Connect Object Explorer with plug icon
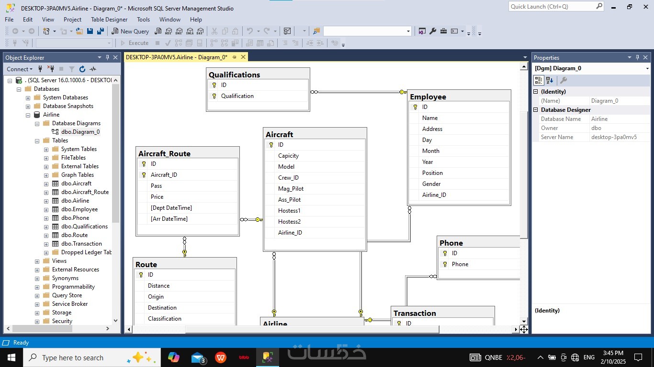Image resolution: width=654 pixels, height=367 pixels. (x=40, y=69)
